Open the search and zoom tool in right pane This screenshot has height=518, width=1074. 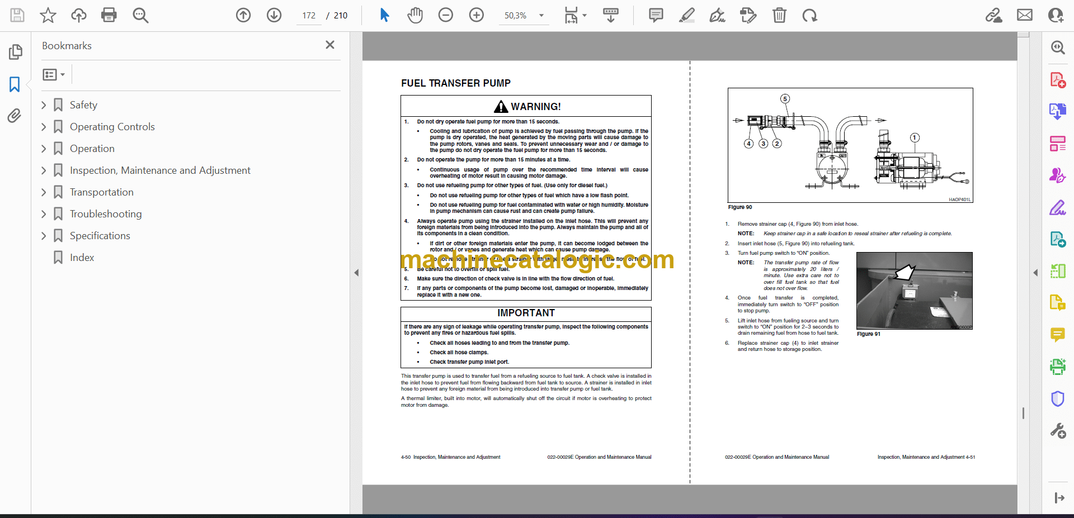pyautogui.click(x=1058, y=47)
